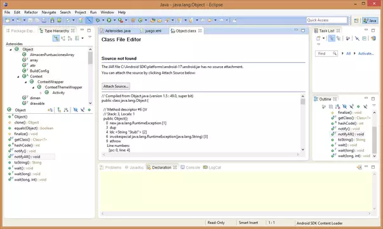383x229 pixels.
Task: Open the Java perspective button
Action: [370, 20]
